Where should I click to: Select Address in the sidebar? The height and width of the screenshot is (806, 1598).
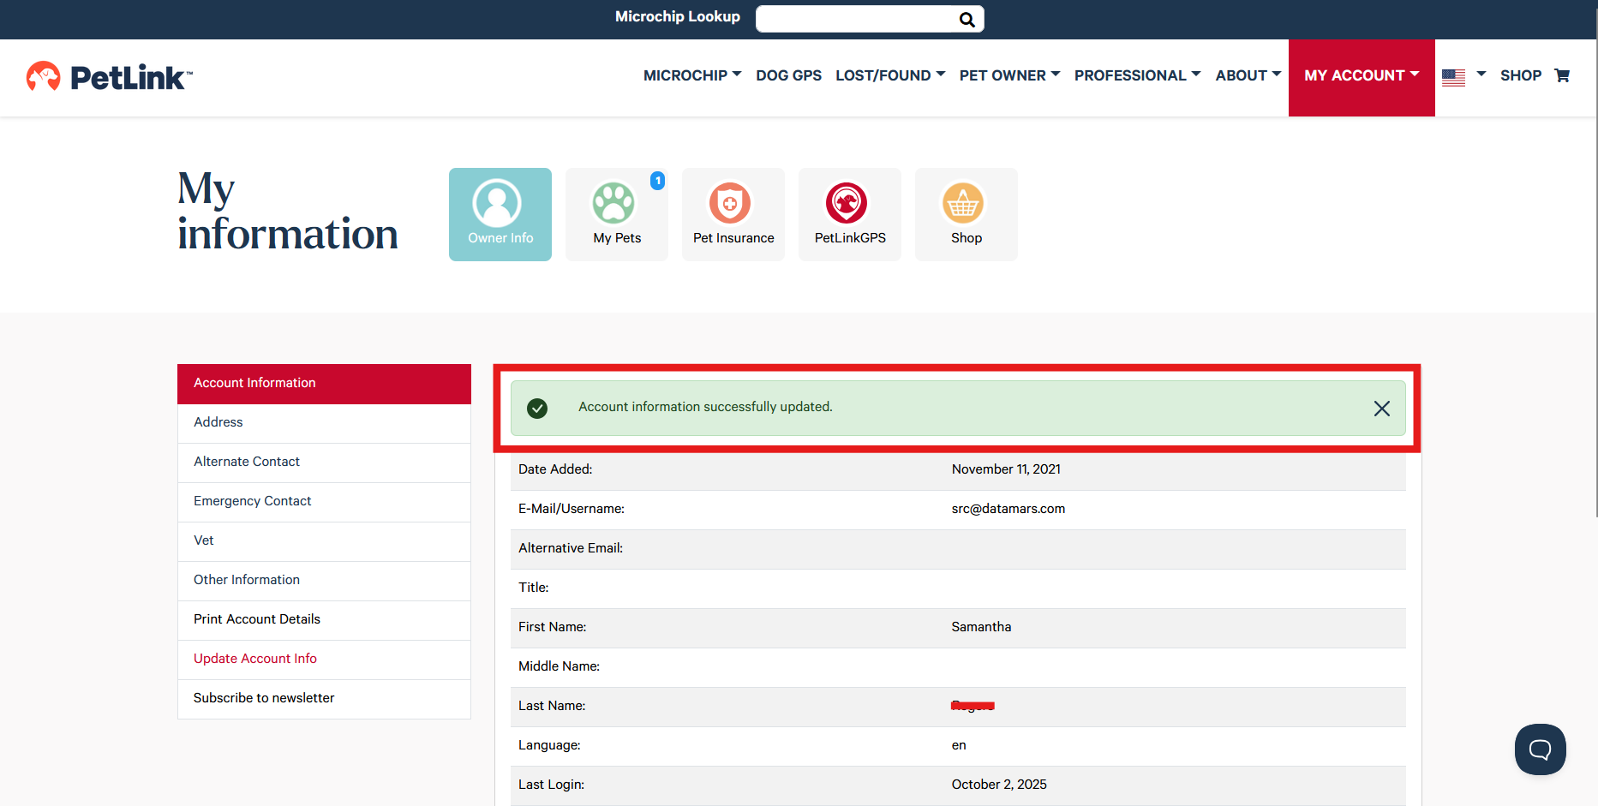[x=324, y=423]
